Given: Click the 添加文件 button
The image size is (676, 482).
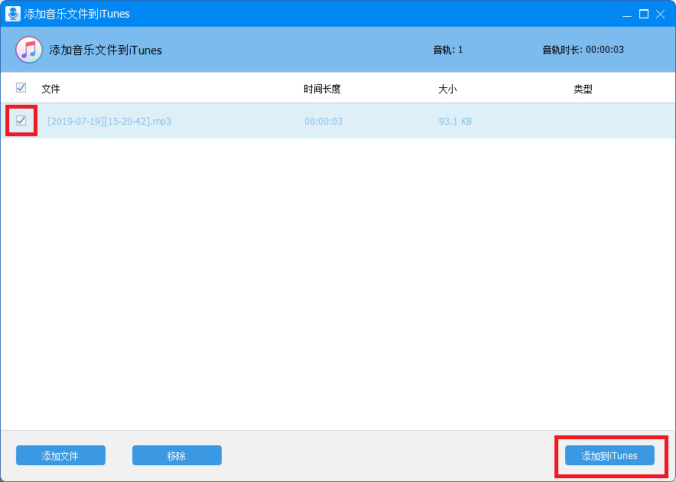Looking at the screenshot, I should (x=60, y=455).
